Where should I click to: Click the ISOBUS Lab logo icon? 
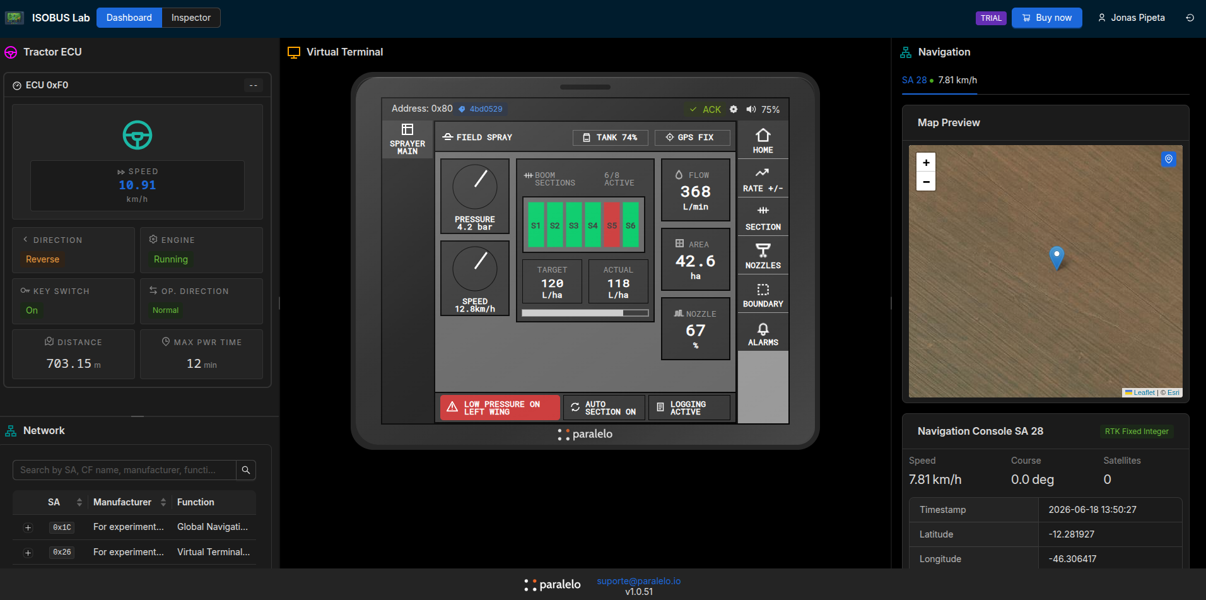(x=15, y=18)
